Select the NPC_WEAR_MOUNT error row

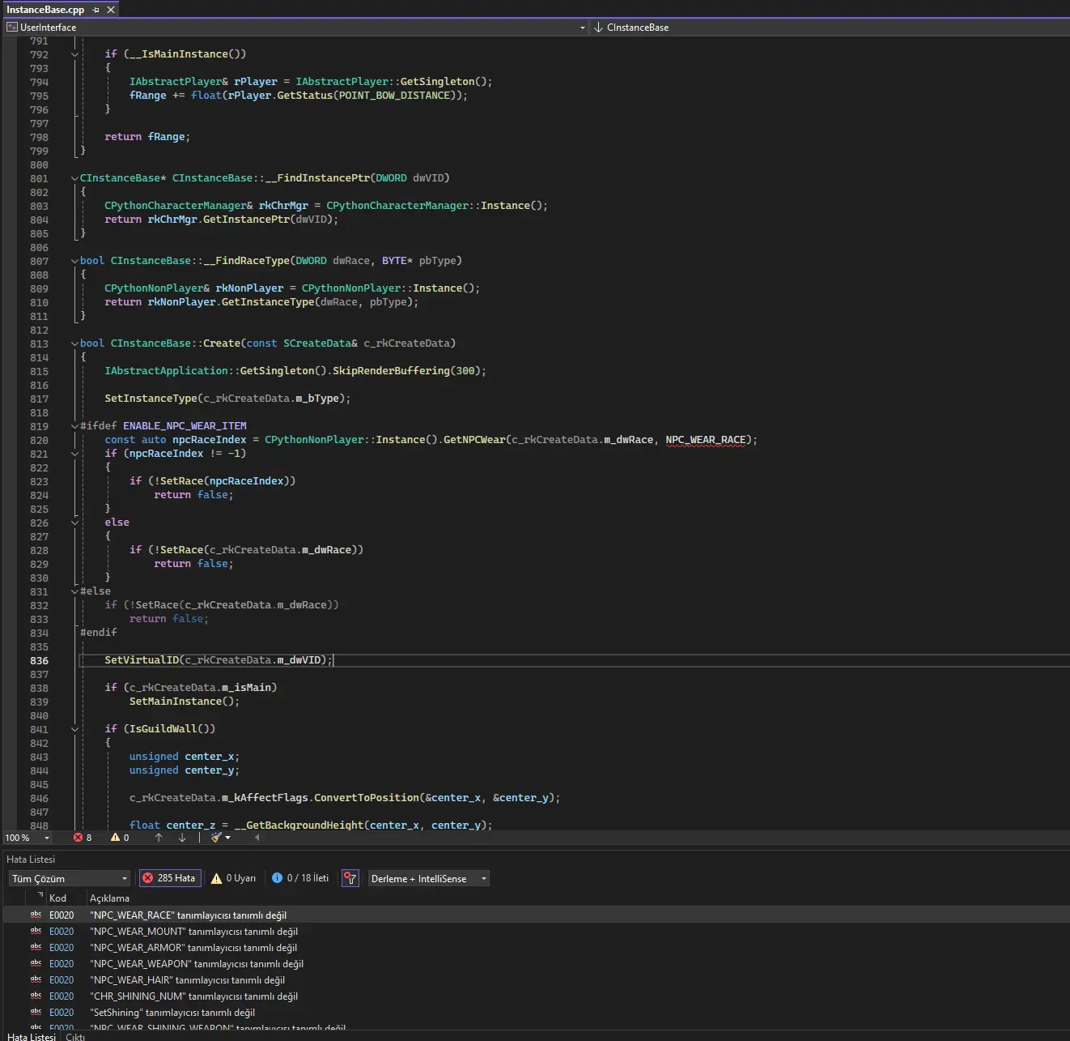click(193, 932)
